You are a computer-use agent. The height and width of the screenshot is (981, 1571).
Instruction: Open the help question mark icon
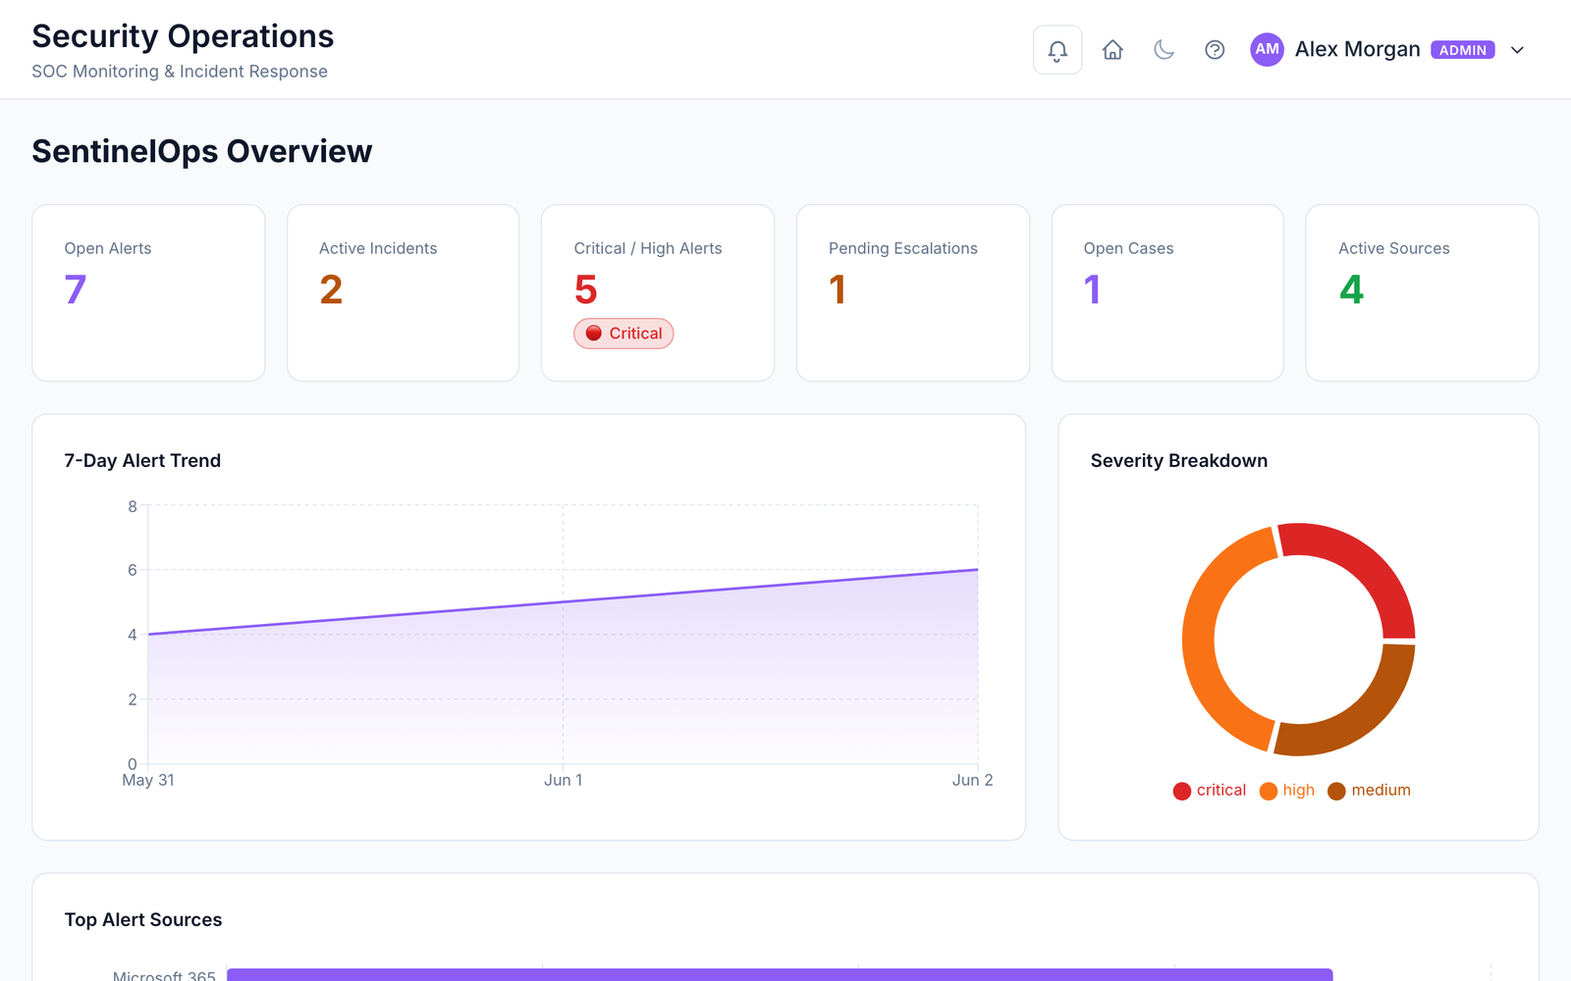click(x=1215, y=50)
